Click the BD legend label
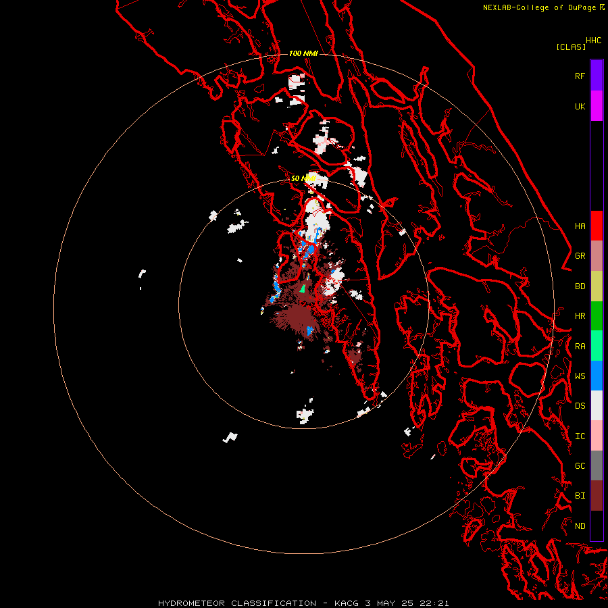 point(580,286)
